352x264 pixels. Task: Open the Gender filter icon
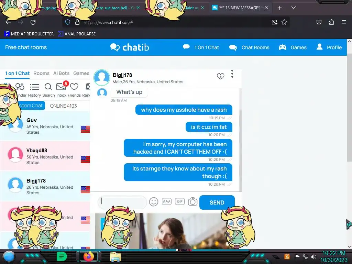[x=20, y=90]
